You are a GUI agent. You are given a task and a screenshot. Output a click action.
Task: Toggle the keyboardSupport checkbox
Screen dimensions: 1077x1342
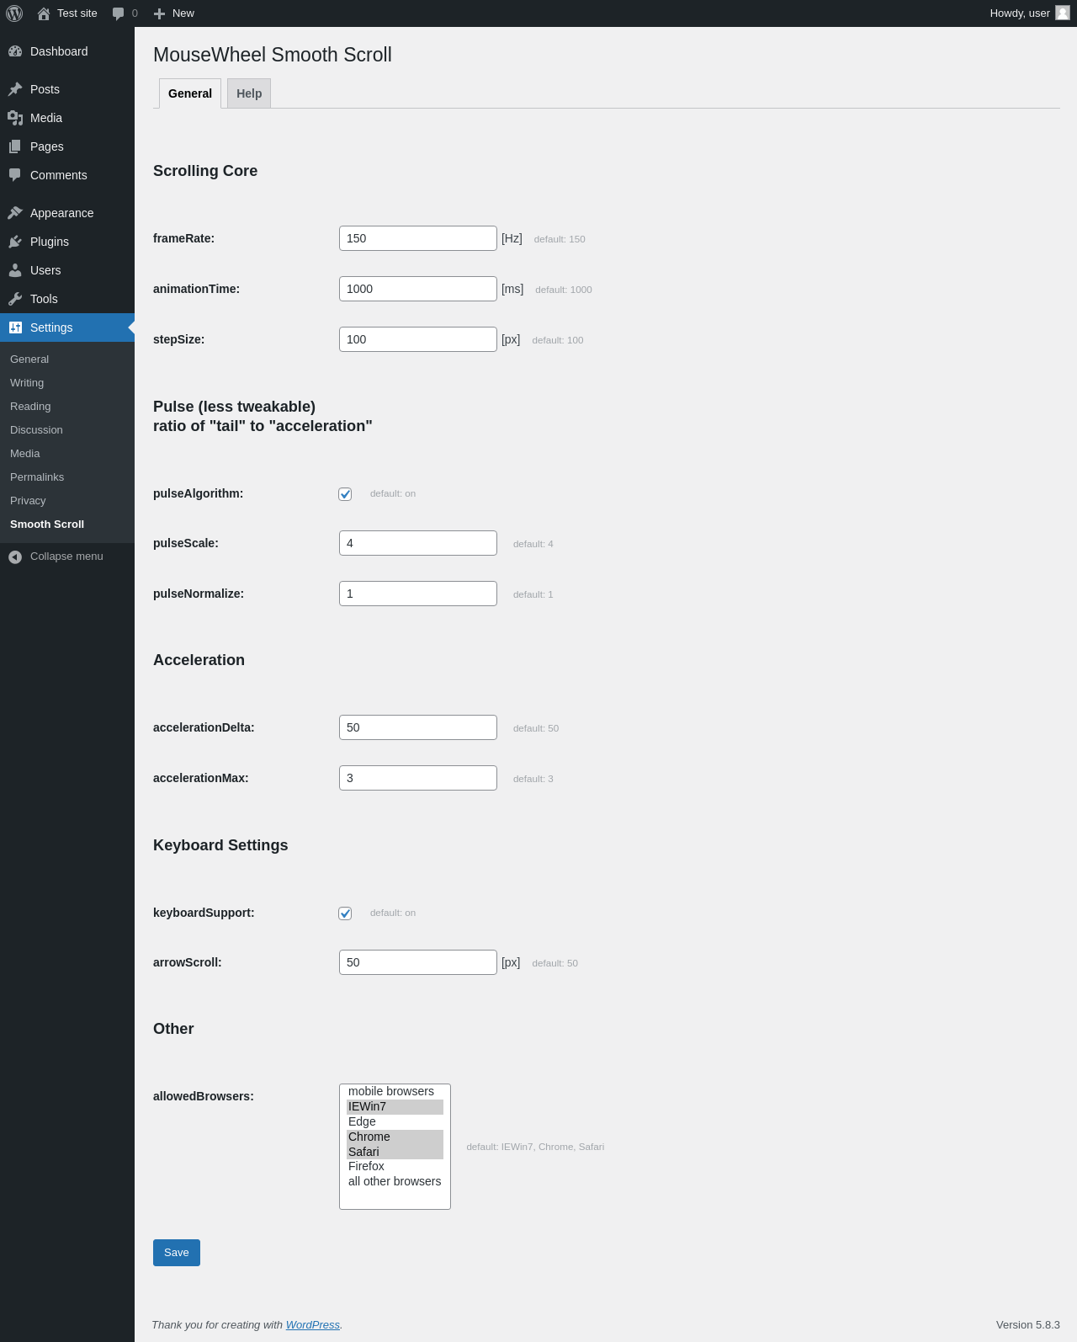coord(345,913)
